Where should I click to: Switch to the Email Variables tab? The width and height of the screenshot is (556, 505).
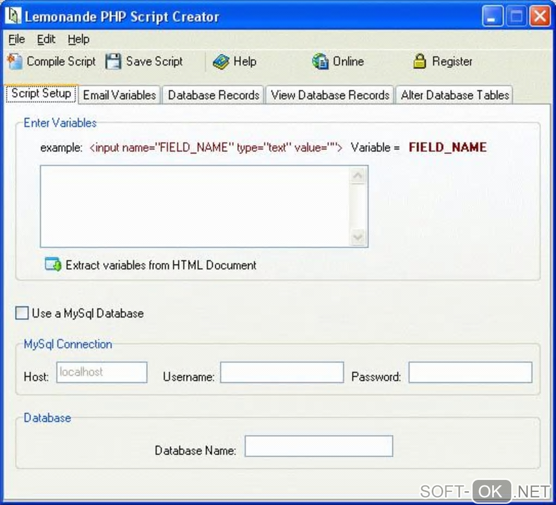[x=119, y=95]
